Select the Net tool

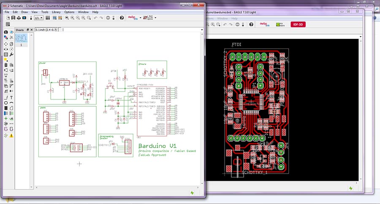point(11,113)
